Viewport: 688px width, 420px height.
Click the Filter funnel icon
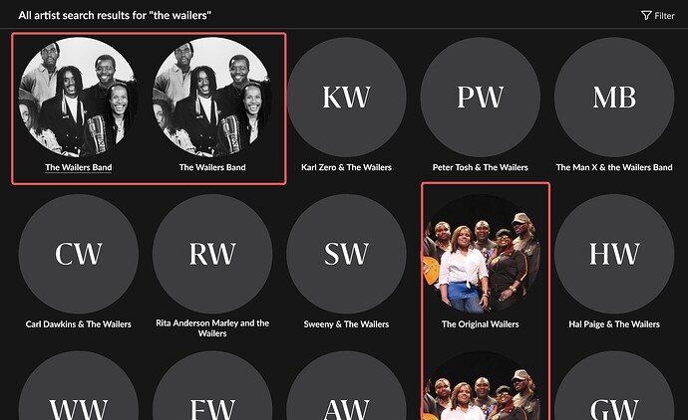point(646,15)
